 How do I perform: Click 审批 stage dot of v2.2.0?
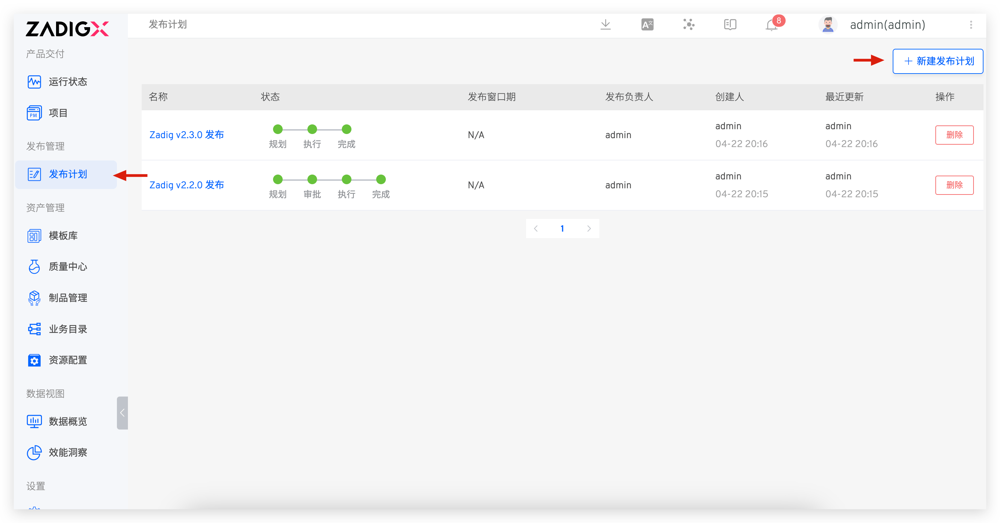coord(312,180)
